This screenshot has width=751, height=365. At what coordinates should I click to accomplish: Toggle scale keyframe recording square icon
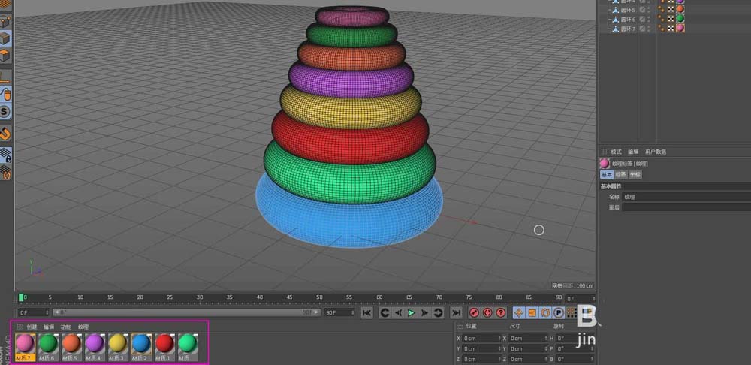(532, 312)
